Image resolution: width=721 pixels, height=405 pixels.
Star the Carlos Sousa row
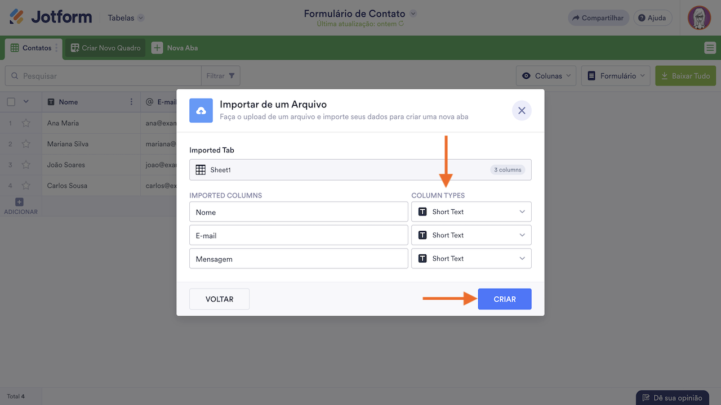26,186
